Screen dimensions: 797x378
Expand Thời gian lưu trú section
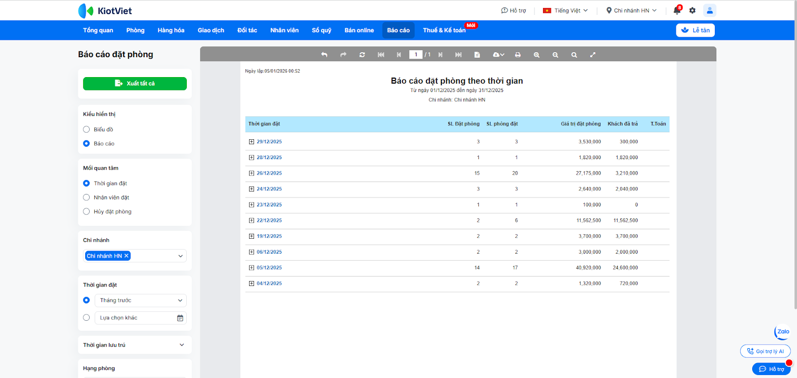[135, 345]
